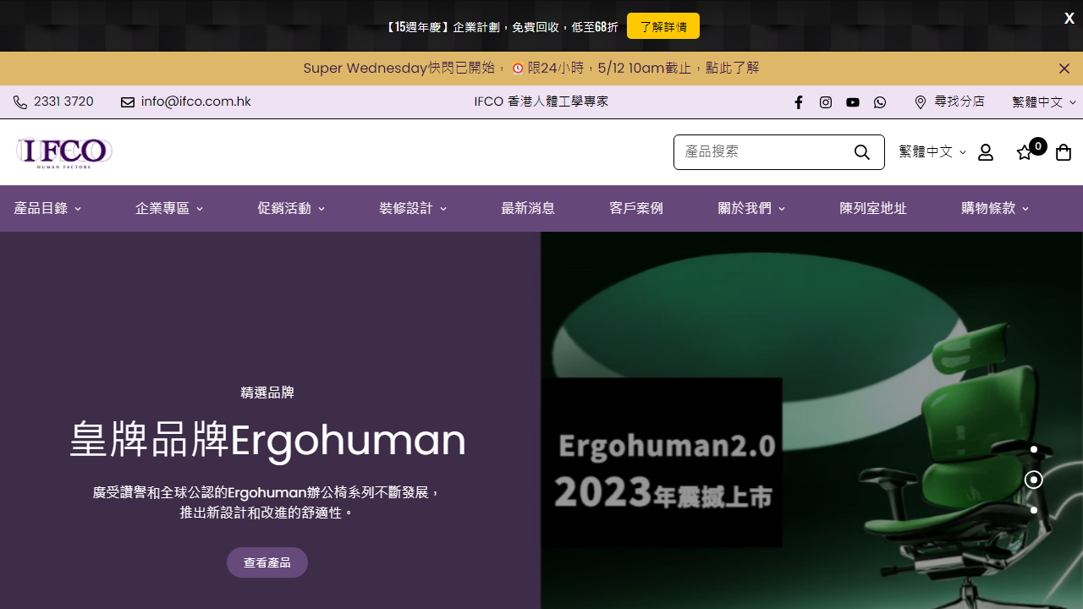The width and height of the screenshot is (1083, 609).
Task: Expand the 關於我們 menu
Action: tap(751, 208)
